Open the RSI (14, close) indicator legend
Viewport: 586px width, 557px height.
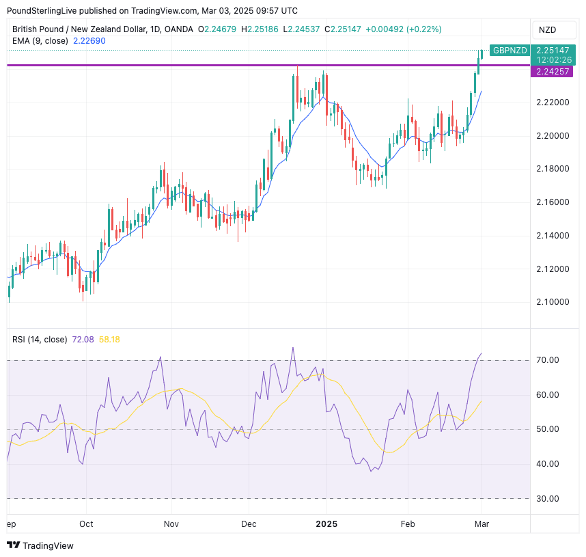pyautogui.click(x=40, y=340)
